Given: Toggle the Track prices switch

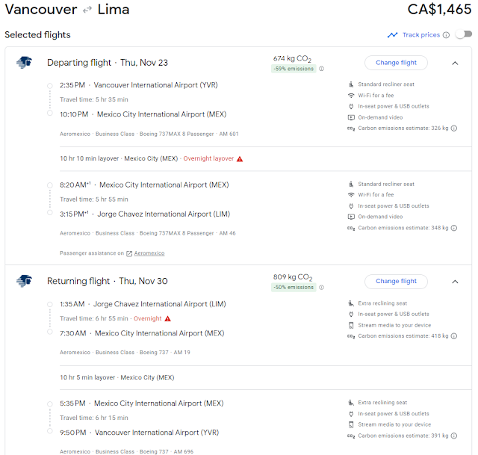Looking at the screenshot, I should pyautogui.click(x=464, y=34).
